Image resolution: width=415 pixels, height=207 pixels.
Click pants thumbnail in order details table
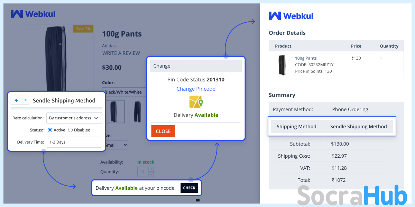coord(282,65)
